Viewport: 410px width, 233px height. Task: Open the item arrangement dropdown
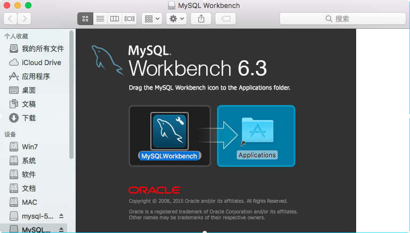[x=152, y=19]
